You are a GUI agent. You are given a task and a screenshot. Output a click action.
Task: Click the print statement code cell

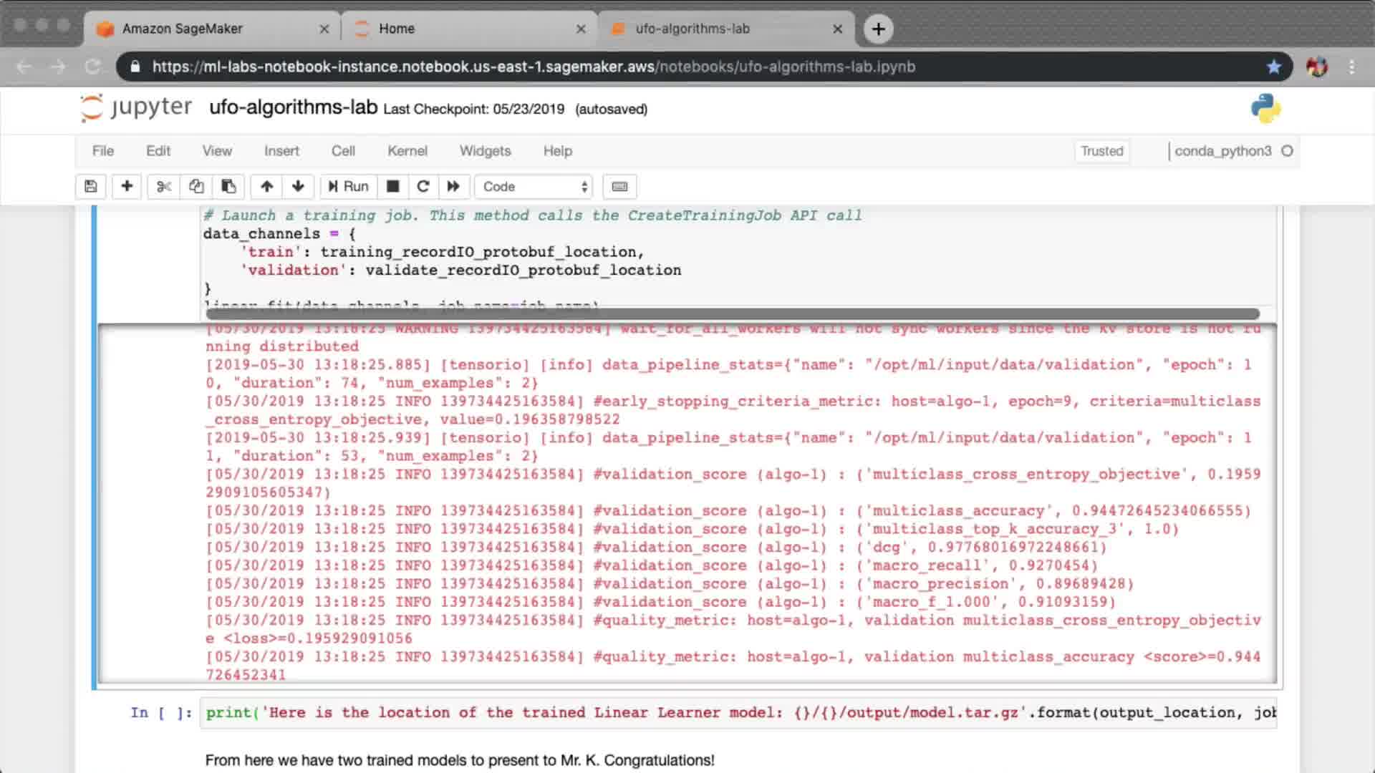(738, 713)
